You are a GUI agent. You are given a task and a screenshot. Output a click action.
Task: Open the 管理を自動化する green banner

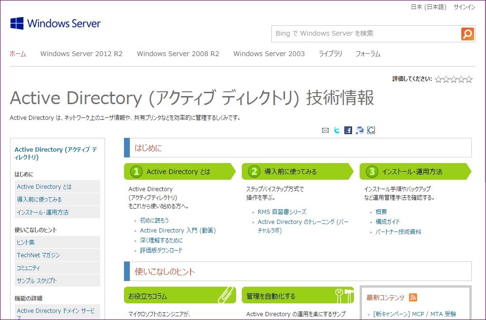click(297, 295)
